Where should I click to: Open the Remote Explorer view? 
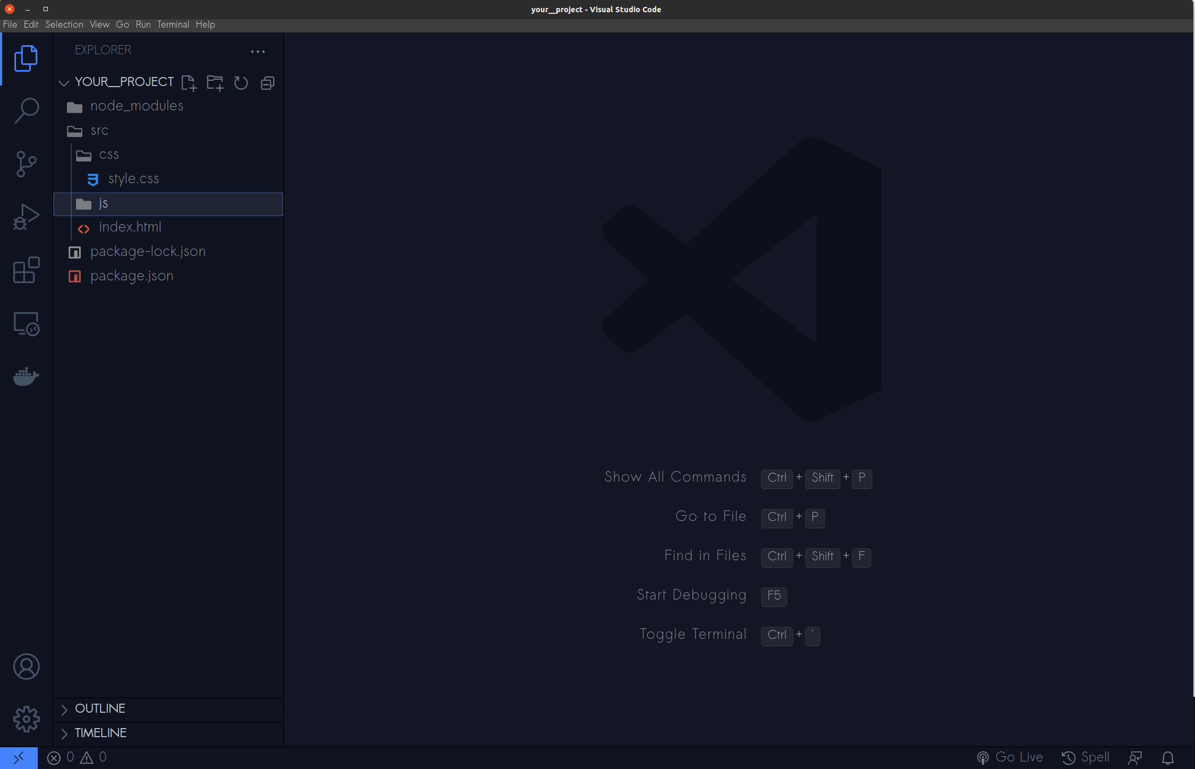(x=26, y=323)
